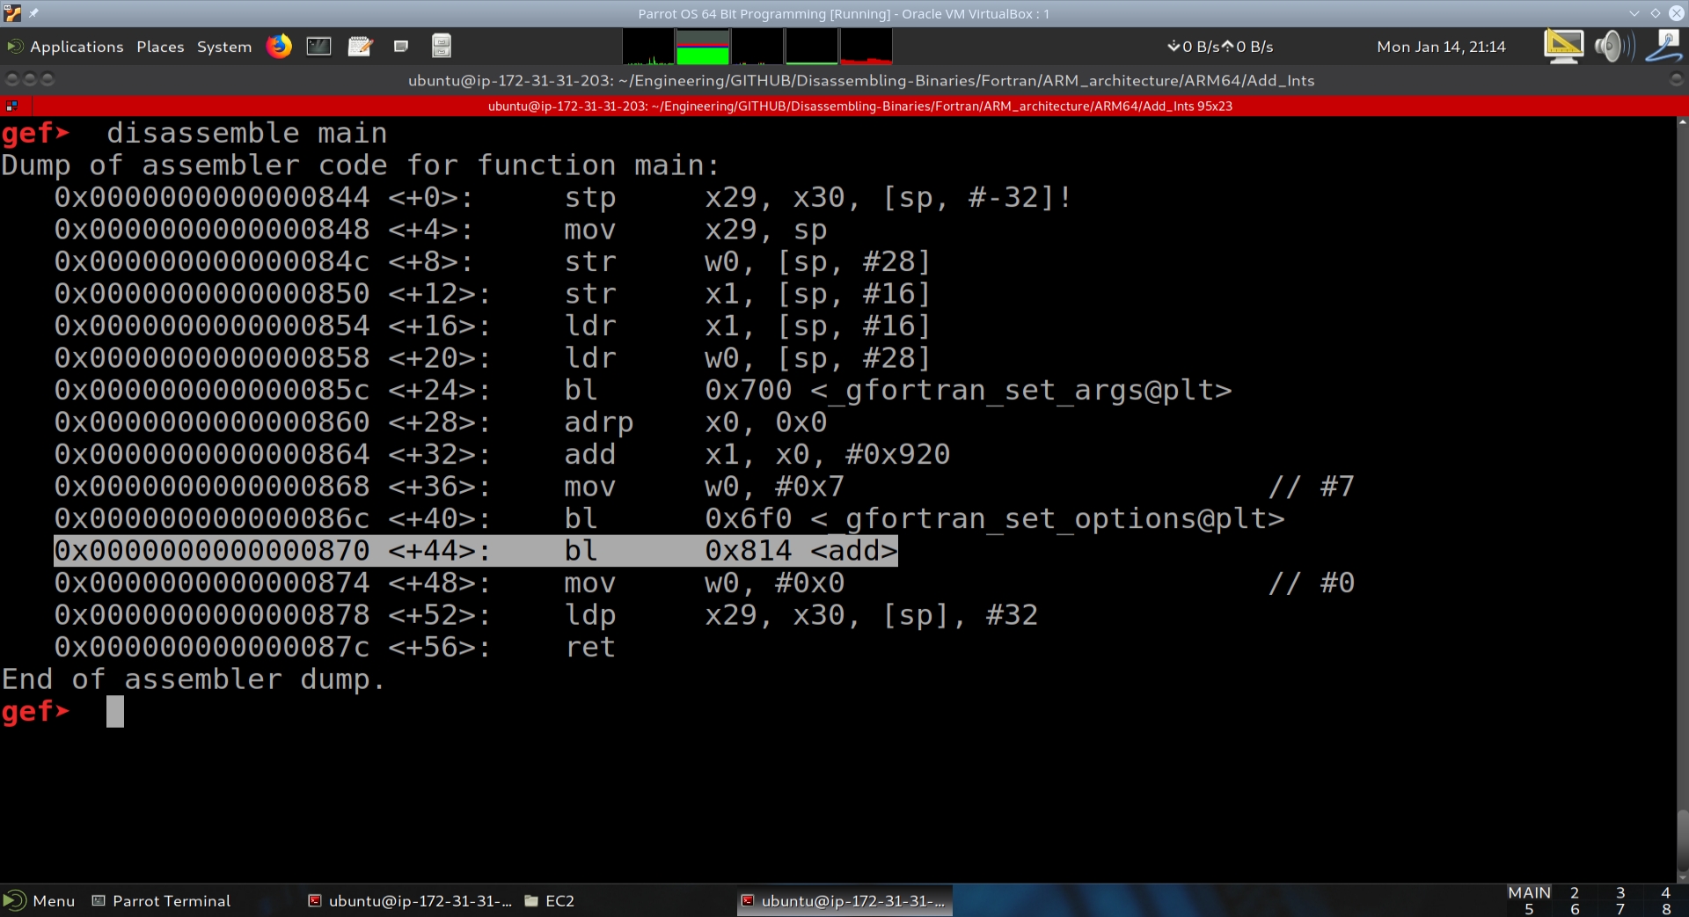The image size is (1689, 917).
Task: Click the highlighted bl 0x814 <add> line
Action: pos(476,551)
